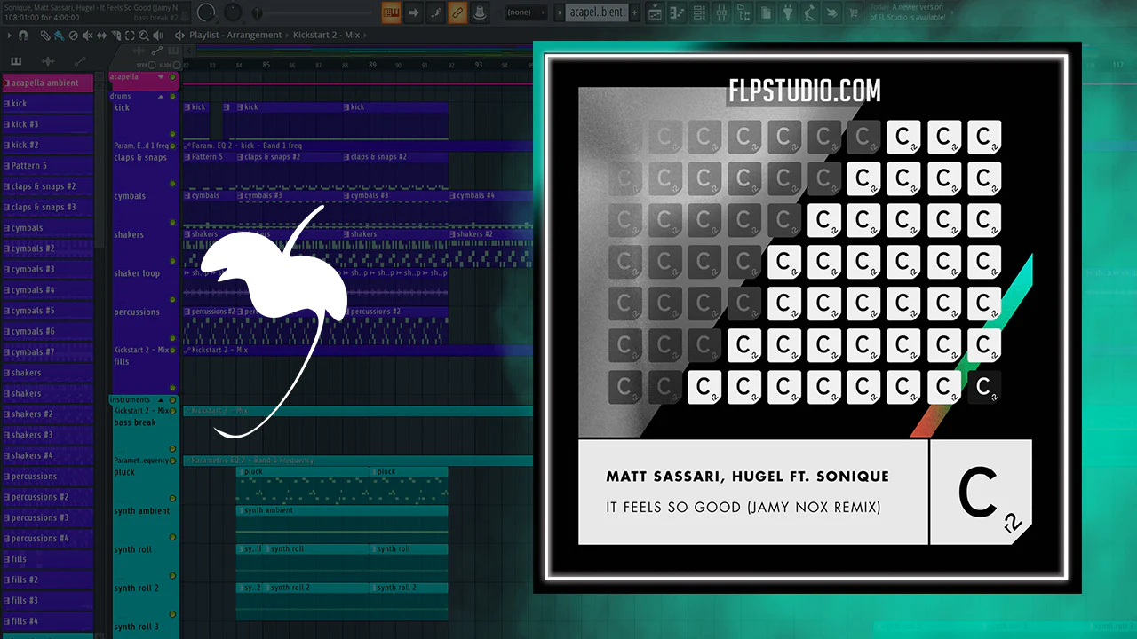This screenshot has height=639, width=1137.
Task: Open the Piano roll view icon
Action: [678, 12]
